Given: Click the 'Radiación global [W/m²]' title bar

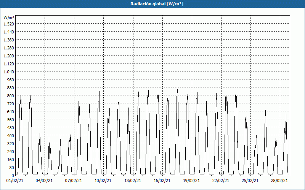Looking at the screenshot, I should pos(152,4).
